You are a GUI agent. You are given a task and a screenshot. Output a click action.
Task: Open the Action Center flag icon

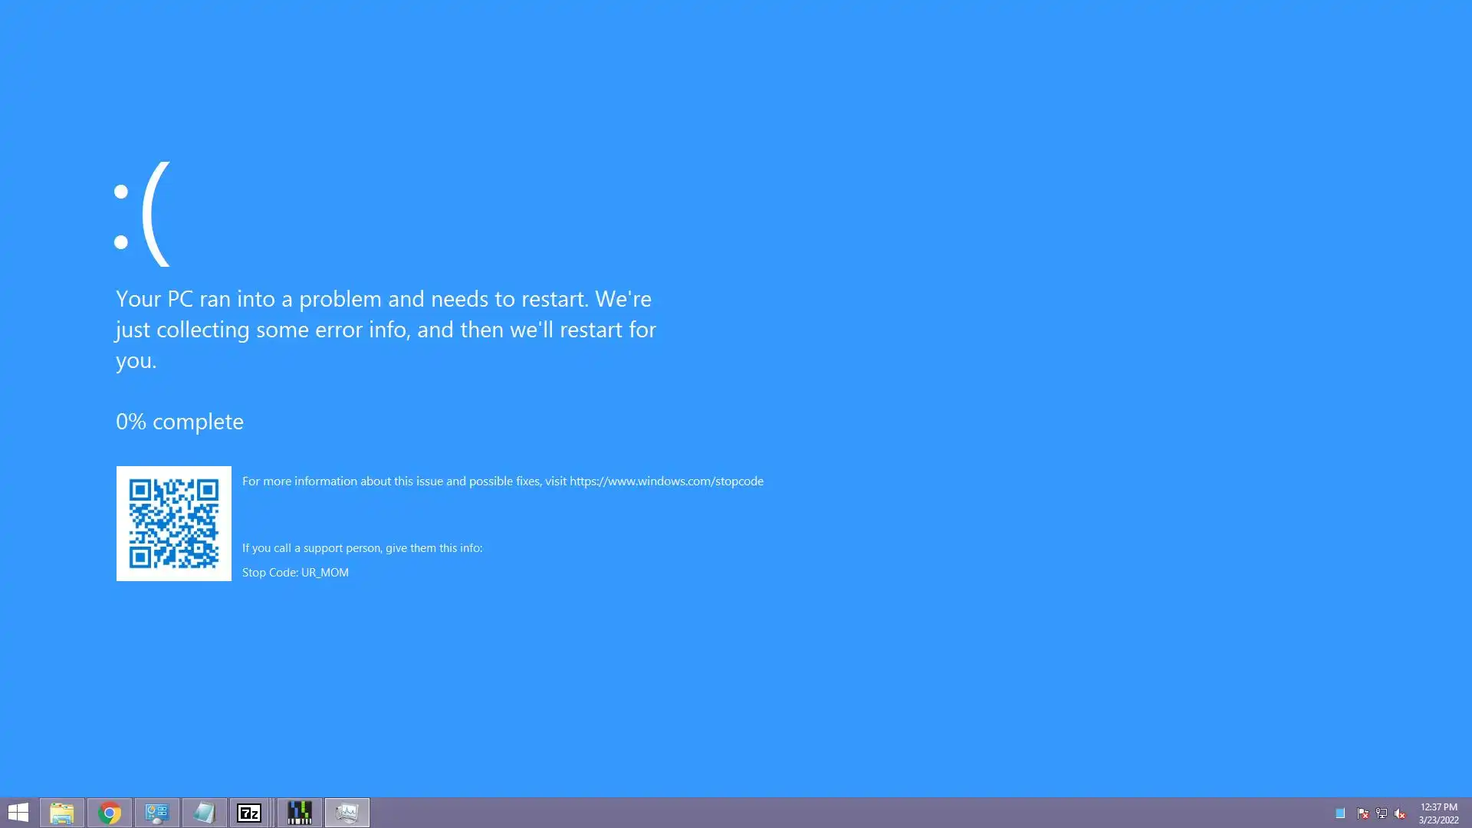(x=1362, y=813)
